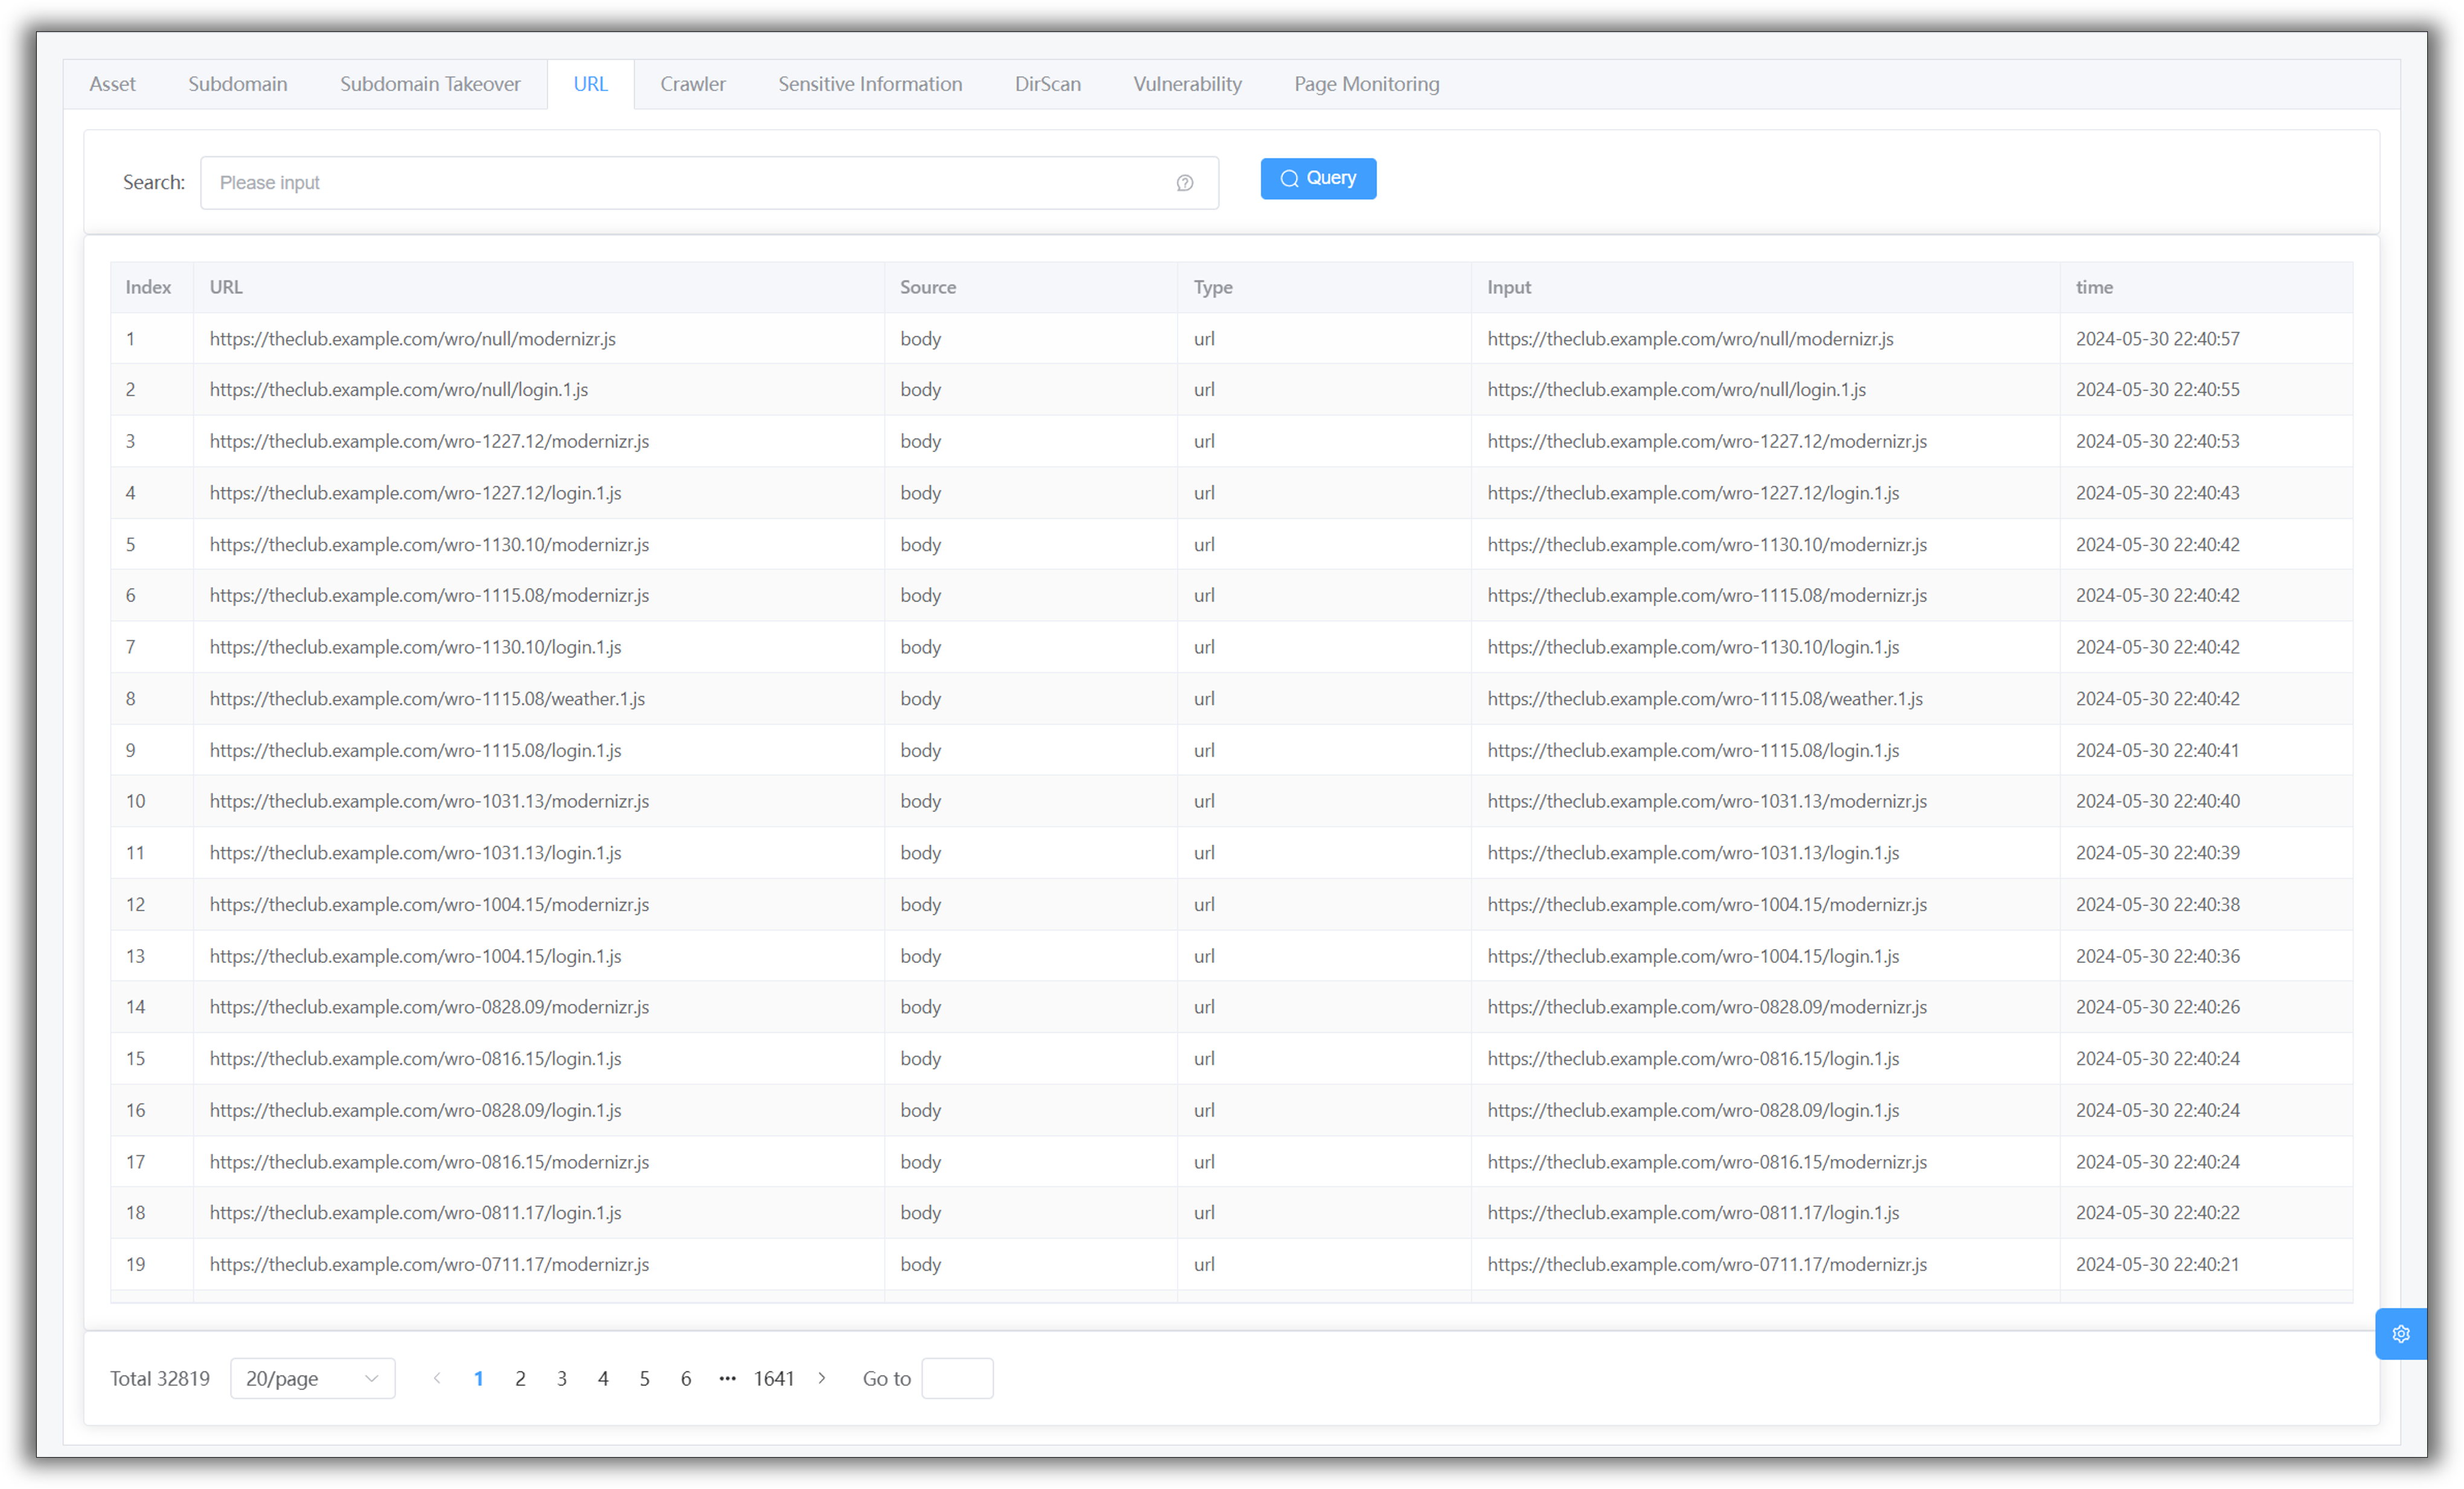Open the Sensitive Information tab

coord(870,84)
